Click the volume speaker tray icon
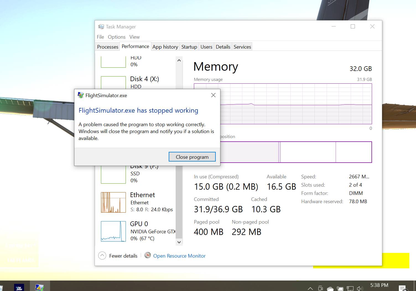416x291 pixels. click(x=360, y=289)
